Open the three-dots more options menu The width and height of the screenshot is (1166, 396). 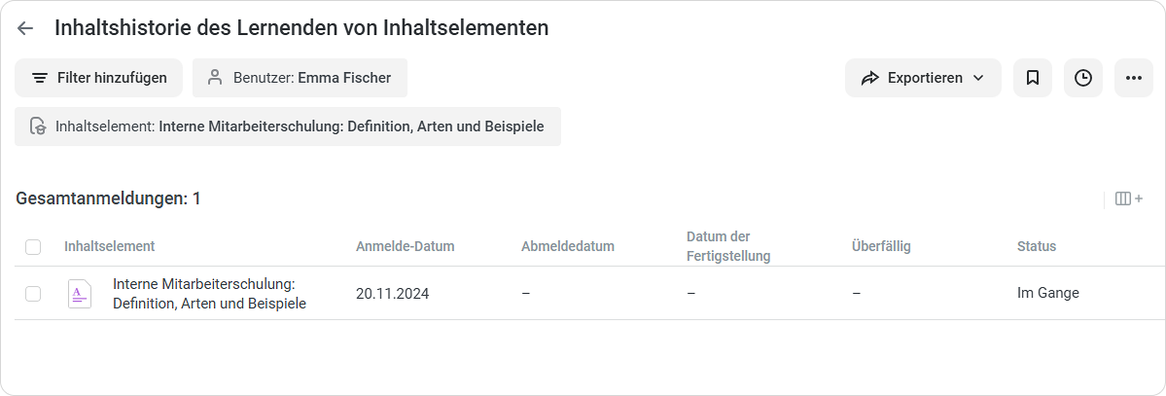coord(1133,78)
